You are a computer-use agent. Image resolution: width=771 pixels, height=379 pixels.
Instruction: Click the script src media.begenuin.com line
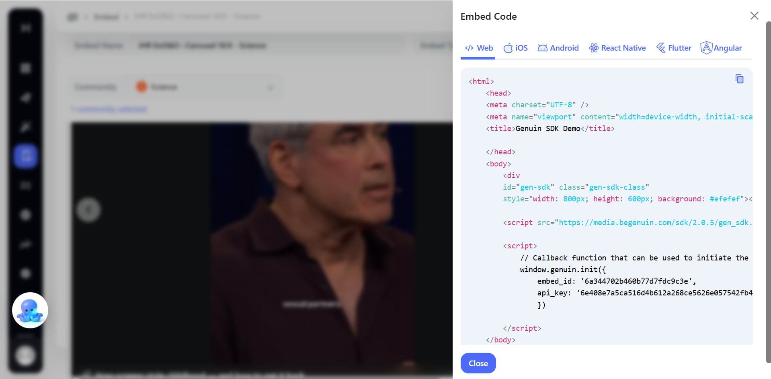pos(627,222)
